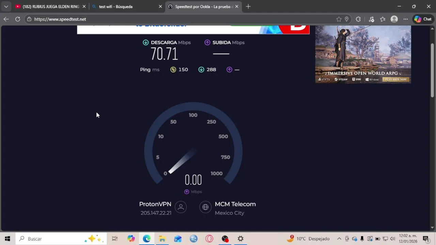The image size is (436, 245).
Task: Reload the Speedtest page
Action: (18, 19)
